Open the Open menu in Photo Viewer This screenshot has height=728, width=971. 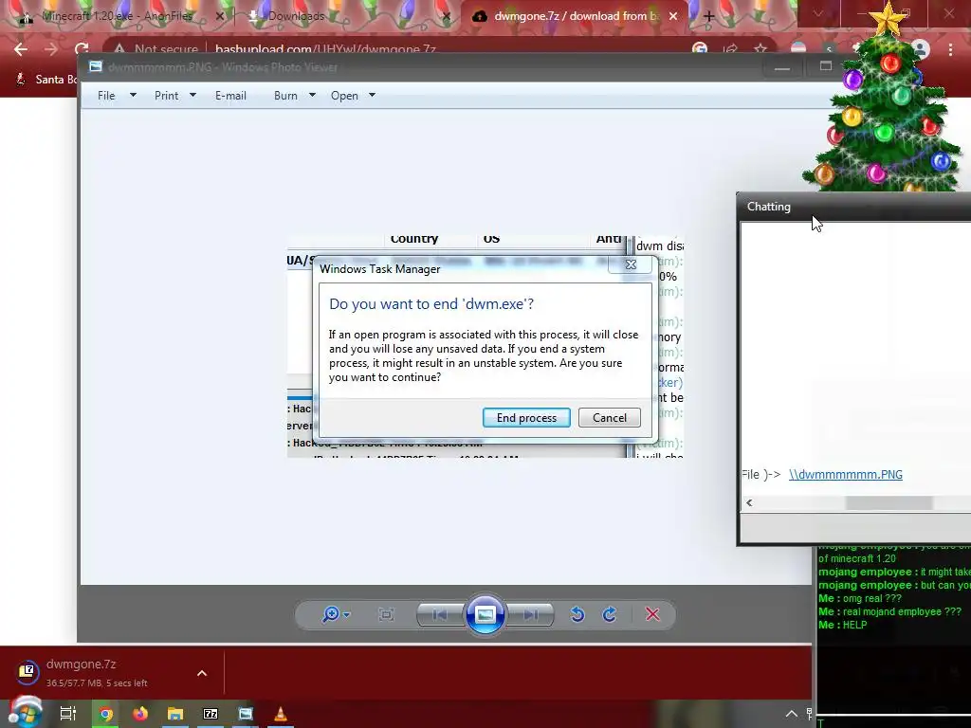coord(344,96)
